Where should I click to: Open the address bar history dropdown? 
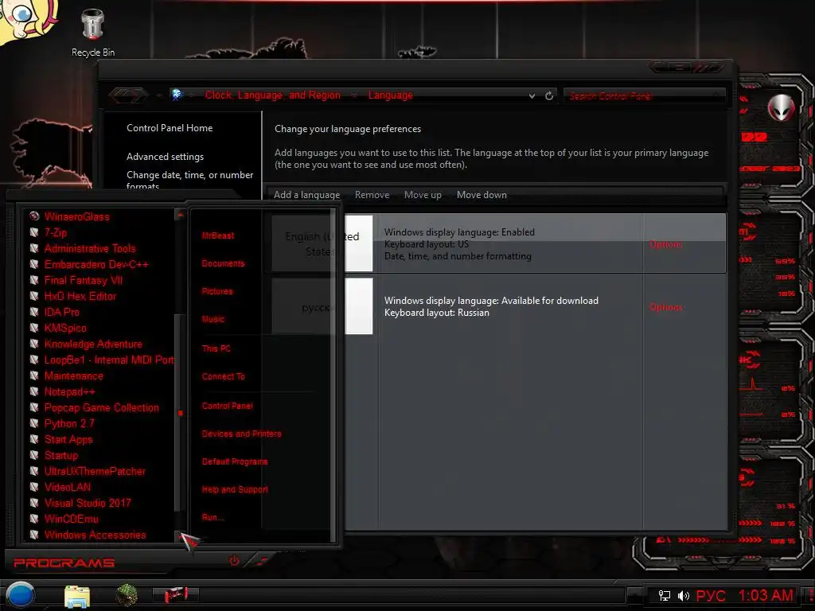[x=532, y=96]
